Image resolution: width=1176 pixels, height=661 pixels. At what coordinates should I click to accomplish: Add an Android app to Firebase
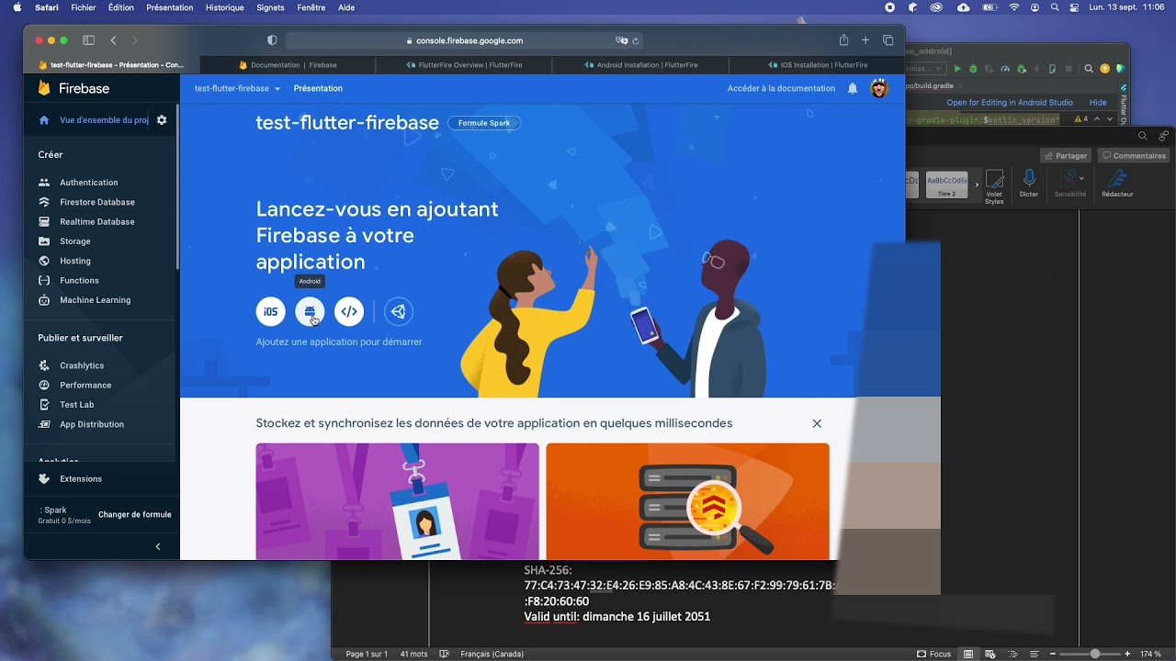(x=310, y=311)
